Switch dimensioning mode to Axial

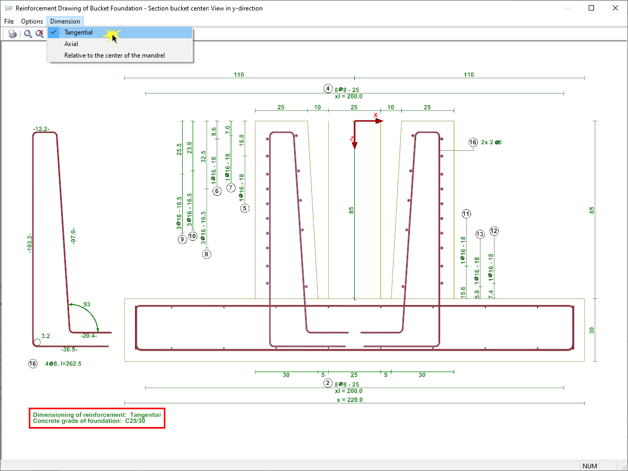pyautogui.click(x=71, y=43)
